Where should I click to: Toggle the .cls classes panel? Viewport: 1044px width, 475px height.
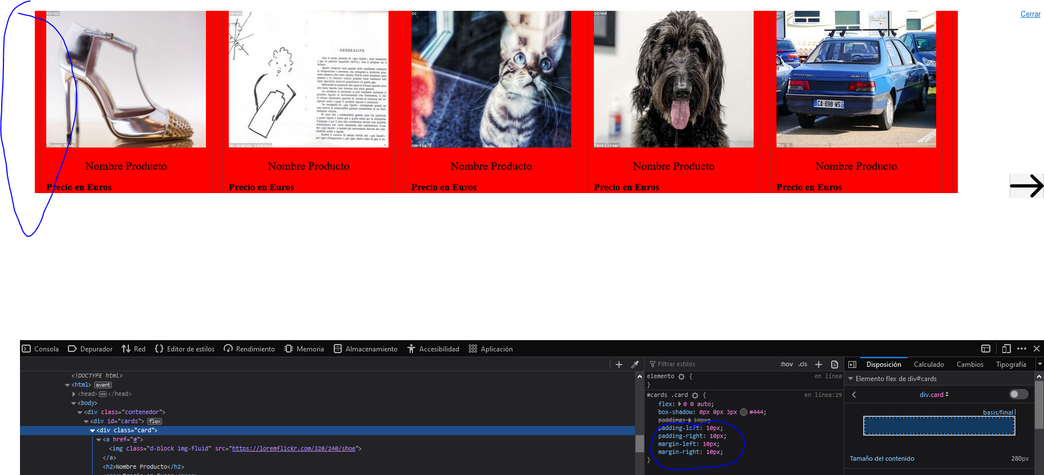click(x=803, y=364)
